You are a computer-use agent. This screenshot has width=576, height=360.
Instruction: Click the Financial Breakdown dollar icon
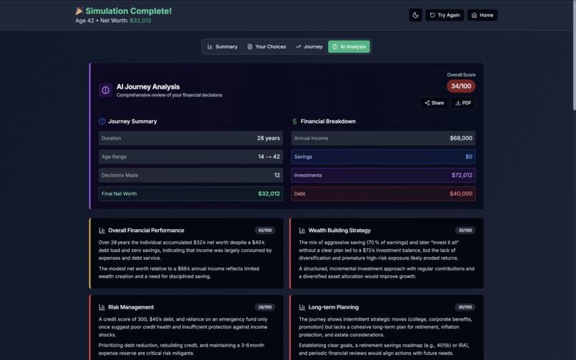pos(294,121)
